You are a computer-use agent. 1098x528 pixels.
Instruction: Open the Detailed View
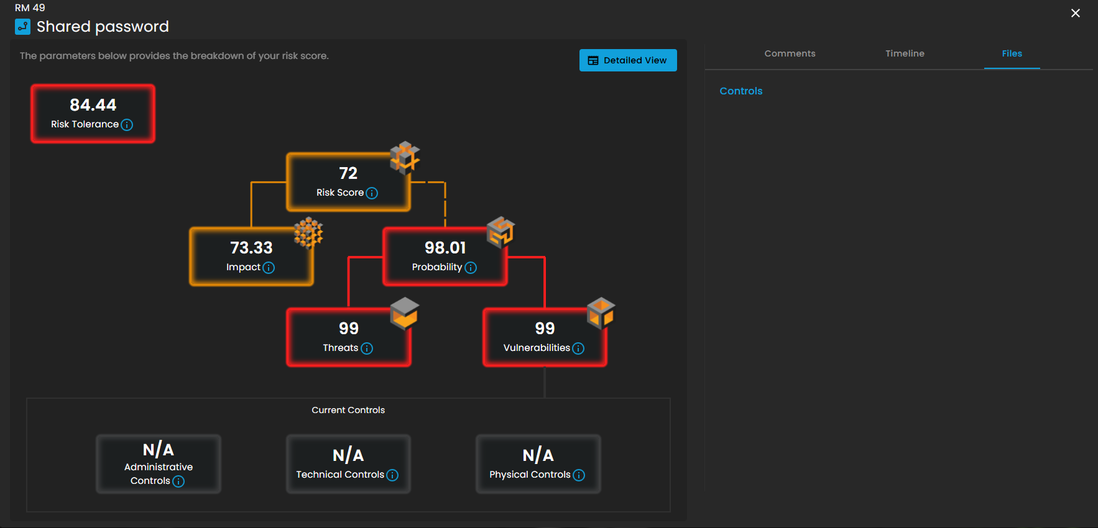[x=628, y=60]
